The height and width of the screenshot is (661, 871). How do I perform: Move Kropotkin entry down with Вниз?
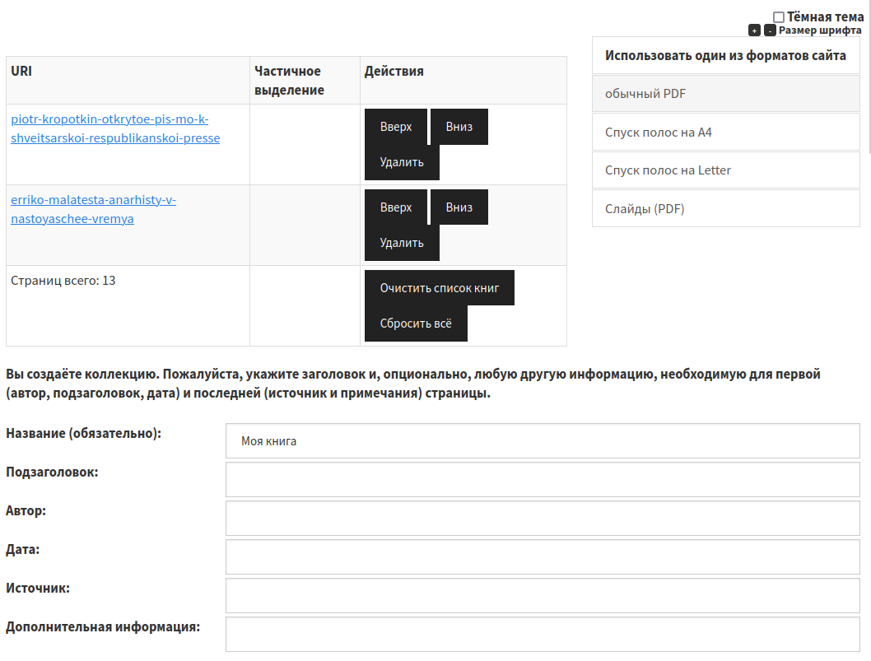(x=459, y=127)
